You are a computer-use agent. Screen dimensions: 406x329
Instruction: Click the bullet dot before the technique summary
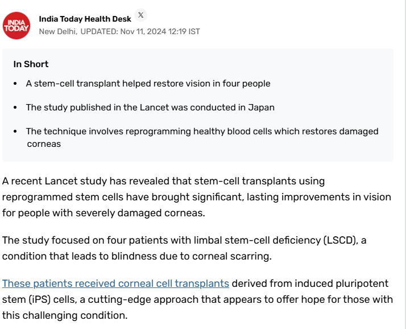tap(15, 132)
